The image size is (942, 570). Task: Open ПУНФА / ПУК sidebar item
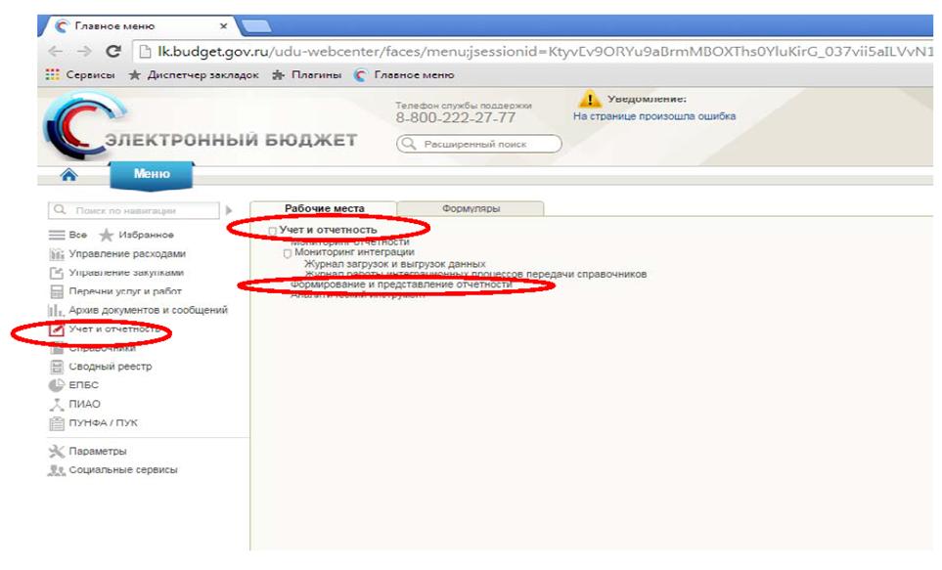(x=57, y=422)
